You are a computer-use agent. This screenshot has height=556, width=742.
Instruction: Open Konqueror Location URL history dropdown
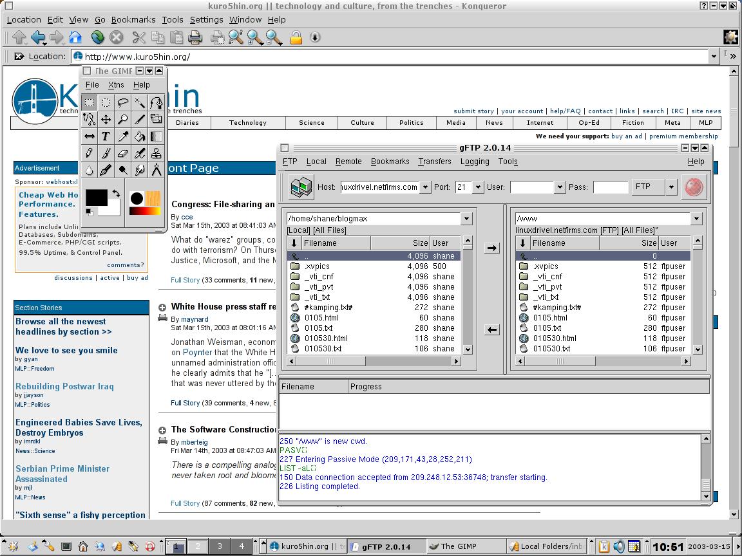(714, 57)
